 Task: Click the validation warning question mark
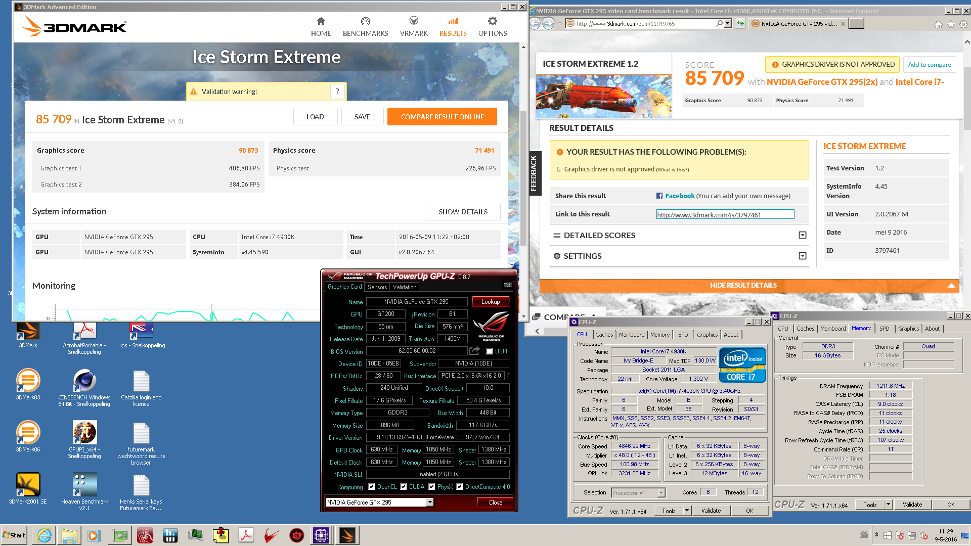tap(338, 92)
